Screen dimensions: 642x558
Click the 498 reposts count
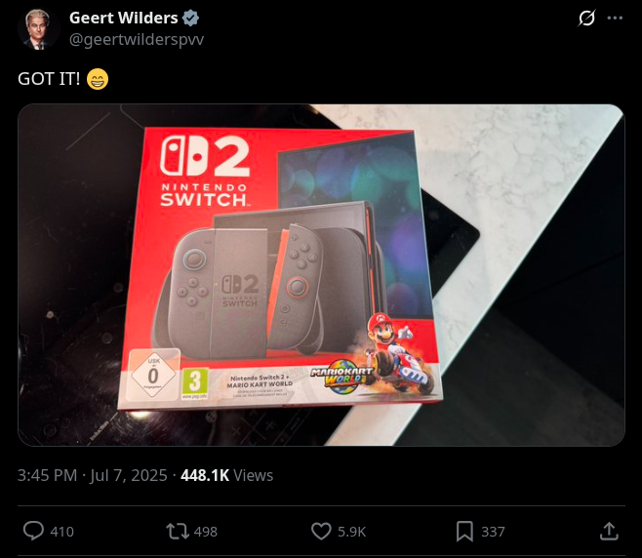[206, 532]
